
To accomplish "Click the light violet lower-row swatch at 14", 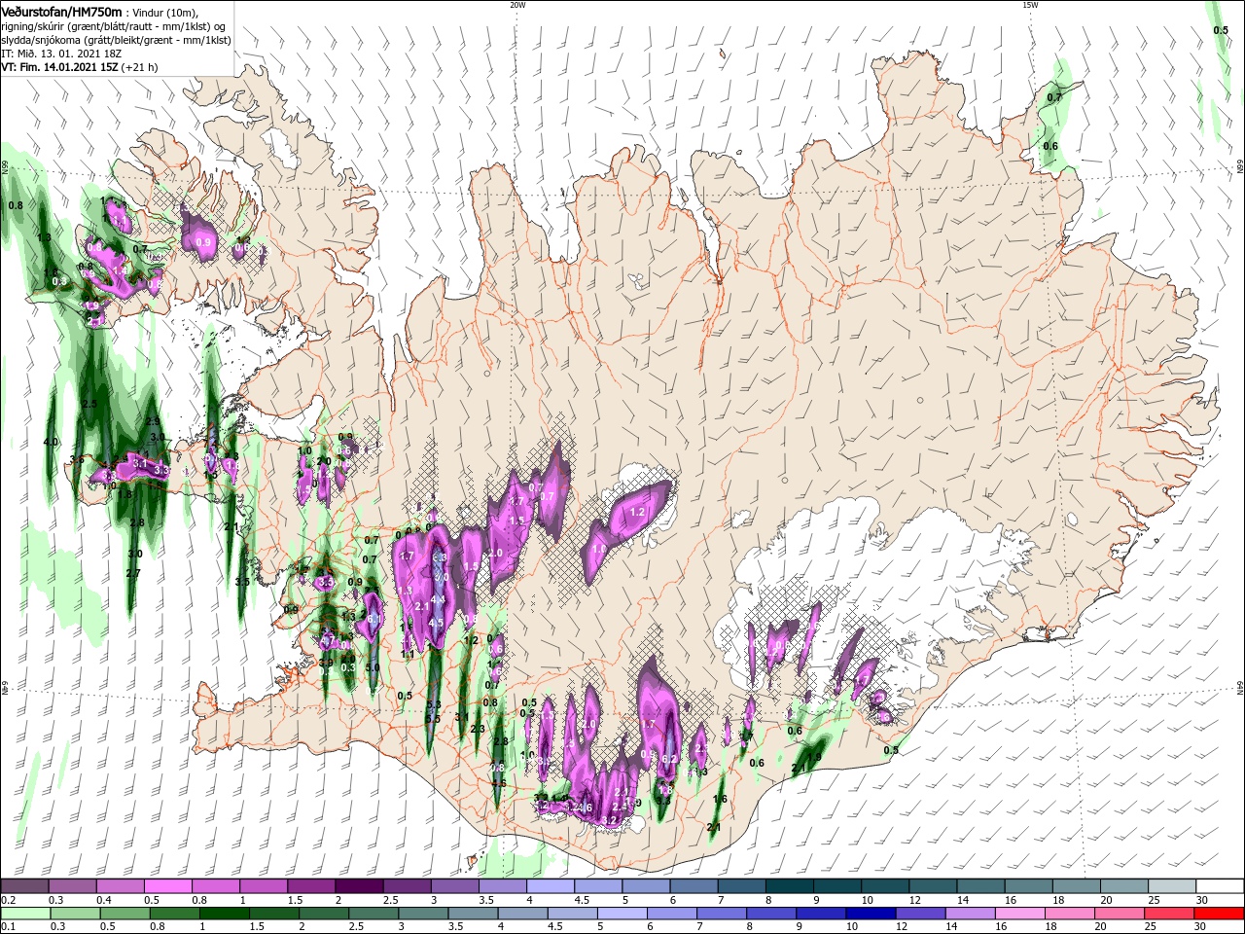I will click(x=971, y=914).
